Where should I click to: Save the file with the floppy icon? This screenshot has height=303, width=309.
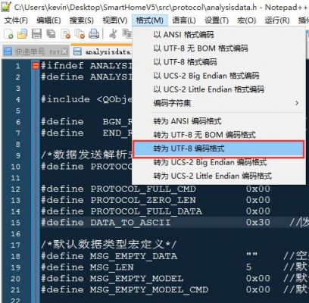(x=36, y=34)
